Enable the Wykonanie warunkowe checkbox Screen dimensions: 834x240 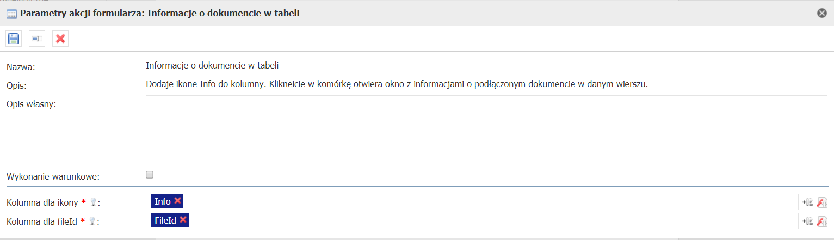(x=150, y=175)
